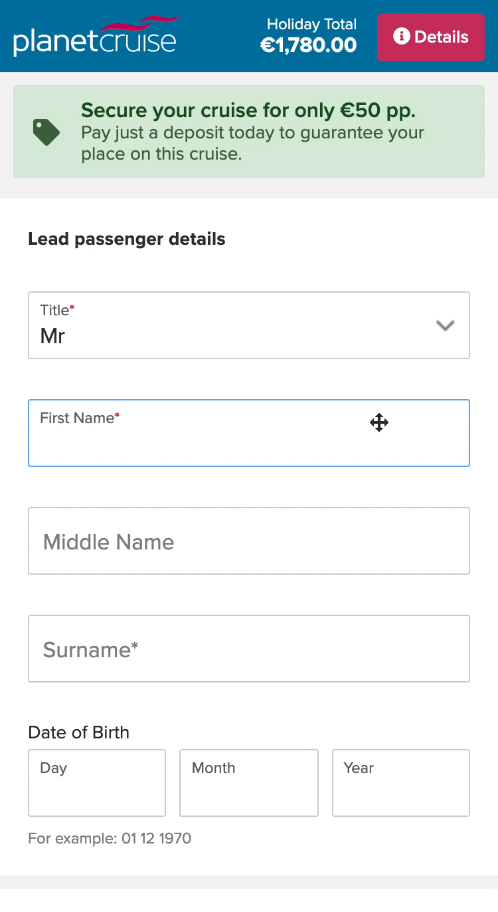Click the date example hint text
This screenshot has width=498, height=912.
click(110, 838)
